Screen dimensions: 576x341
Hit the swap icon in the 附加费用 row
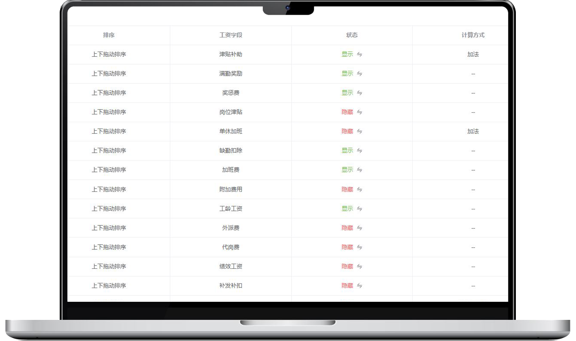coord(360,190)
